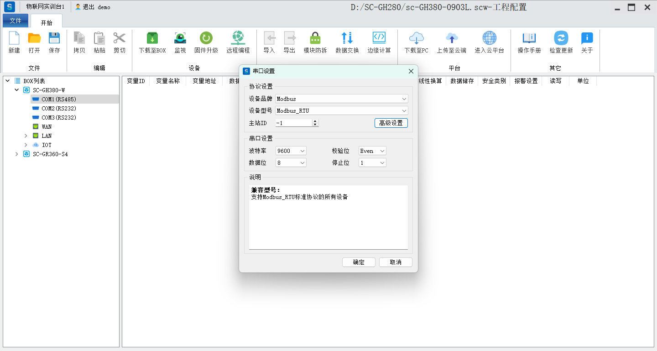657x351 pixels.
Task: Open Data Exchange (数据交换) tool
Action: coord(347,38)
